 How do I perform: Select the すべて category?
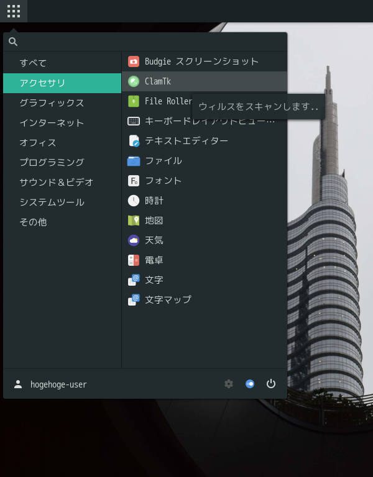coord(62,63)
